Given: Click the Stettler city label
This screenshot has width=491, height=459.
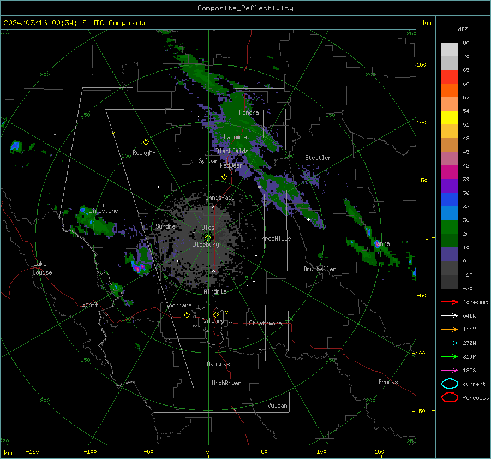Looking at the screenshot, I should (x=318, y=158).
